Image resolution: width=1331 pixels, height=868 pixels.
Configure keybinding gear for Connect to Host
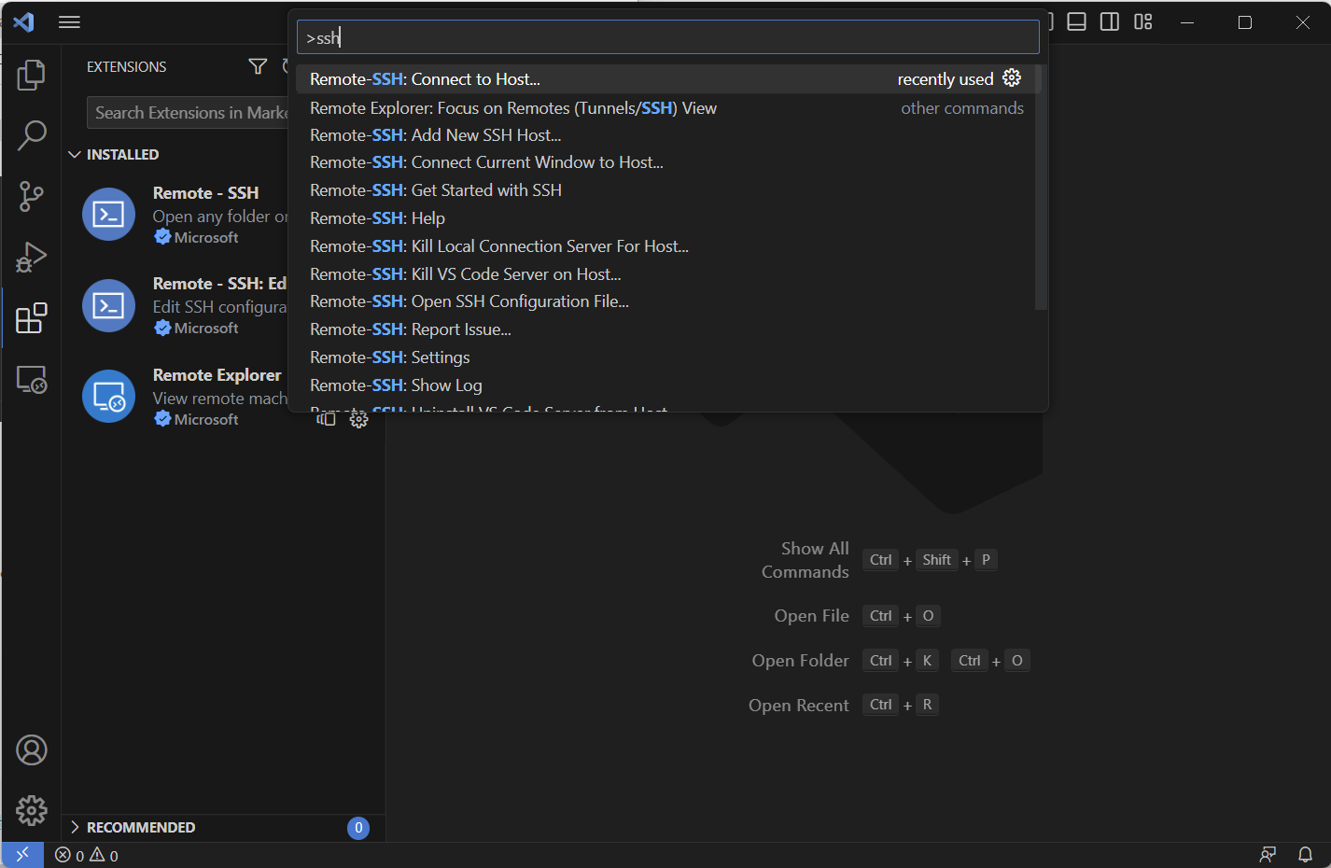pyautogui.click(x=1012, y=78)
